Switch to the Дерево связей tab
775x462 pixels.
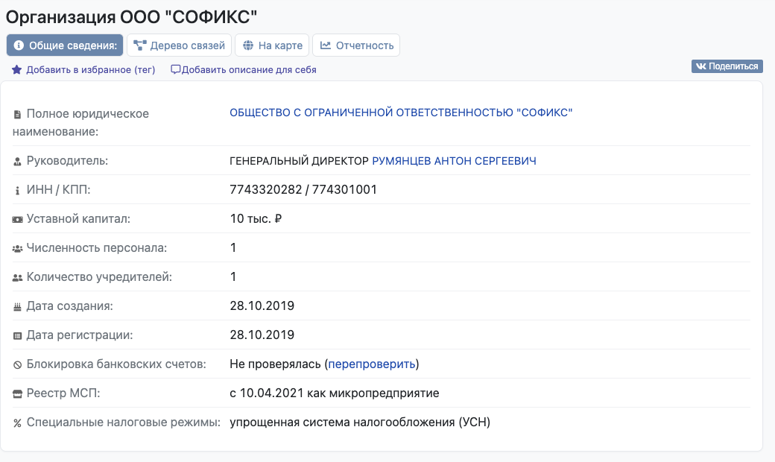pos(179,45)
